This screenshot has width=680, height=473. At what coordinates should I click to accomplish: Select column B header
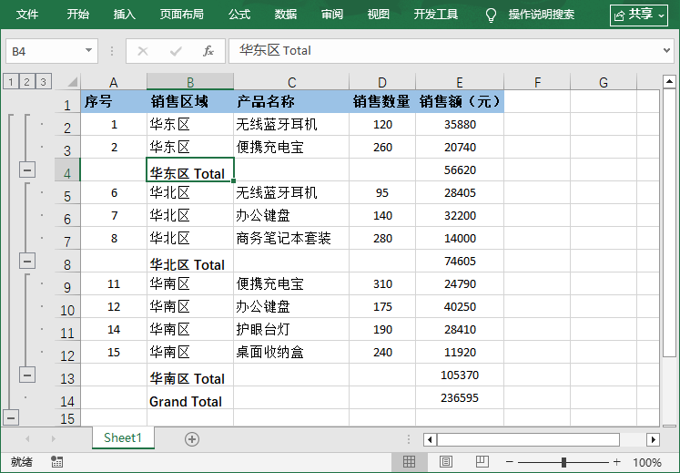coord(190,82)
